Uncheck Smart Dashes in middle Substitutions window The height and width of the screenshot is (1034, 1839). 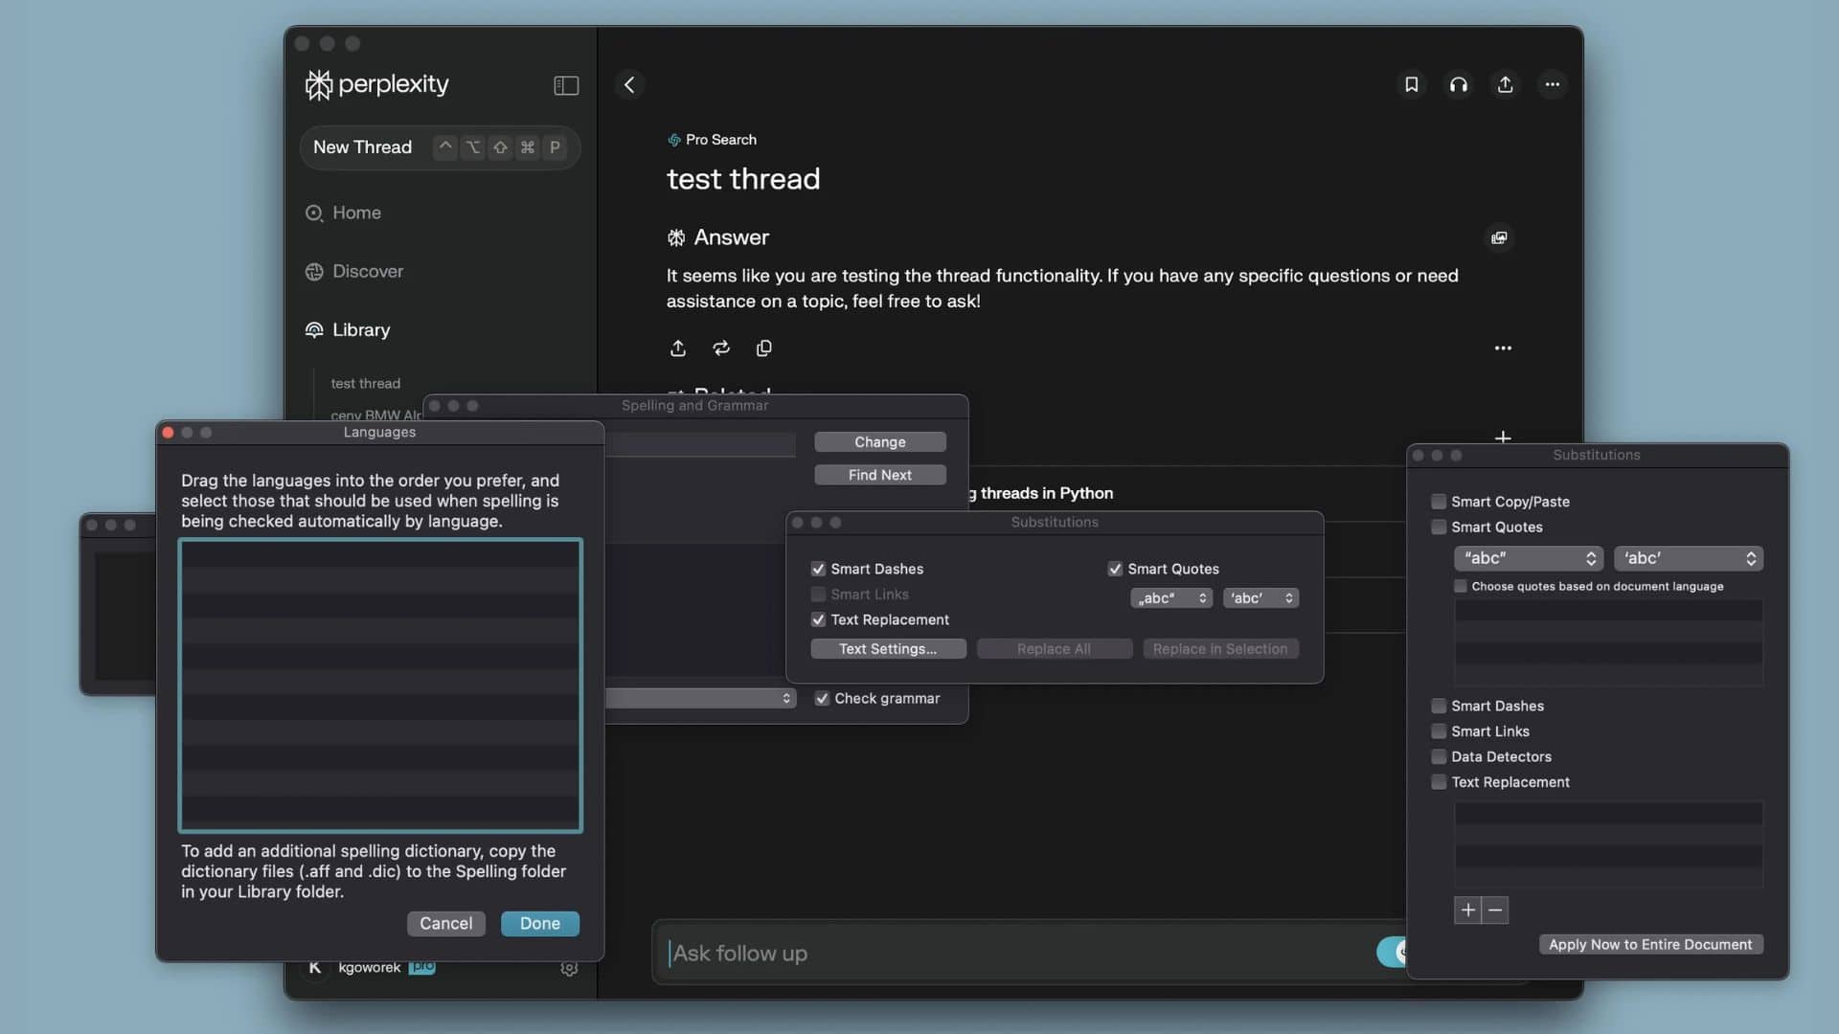coord(818,569)
